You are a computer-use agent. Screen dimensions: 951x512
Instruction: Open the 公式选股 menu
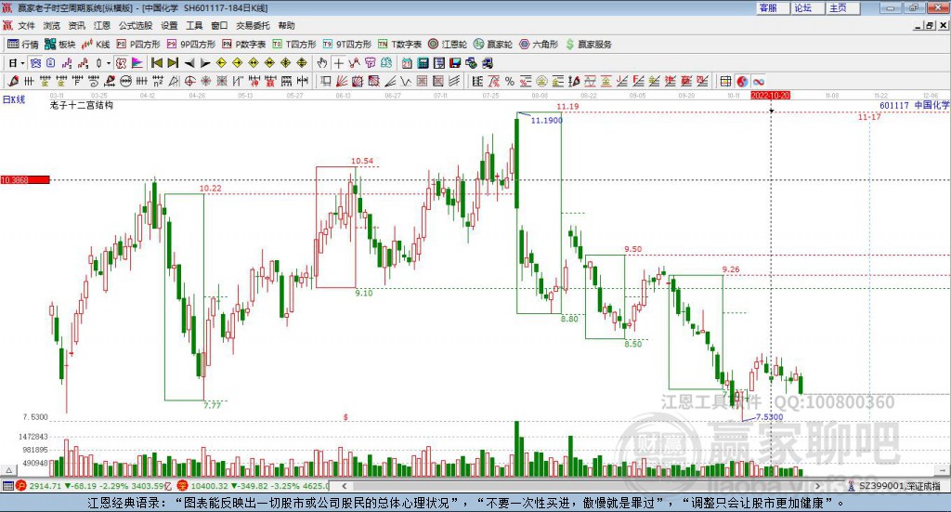point(136,25)
